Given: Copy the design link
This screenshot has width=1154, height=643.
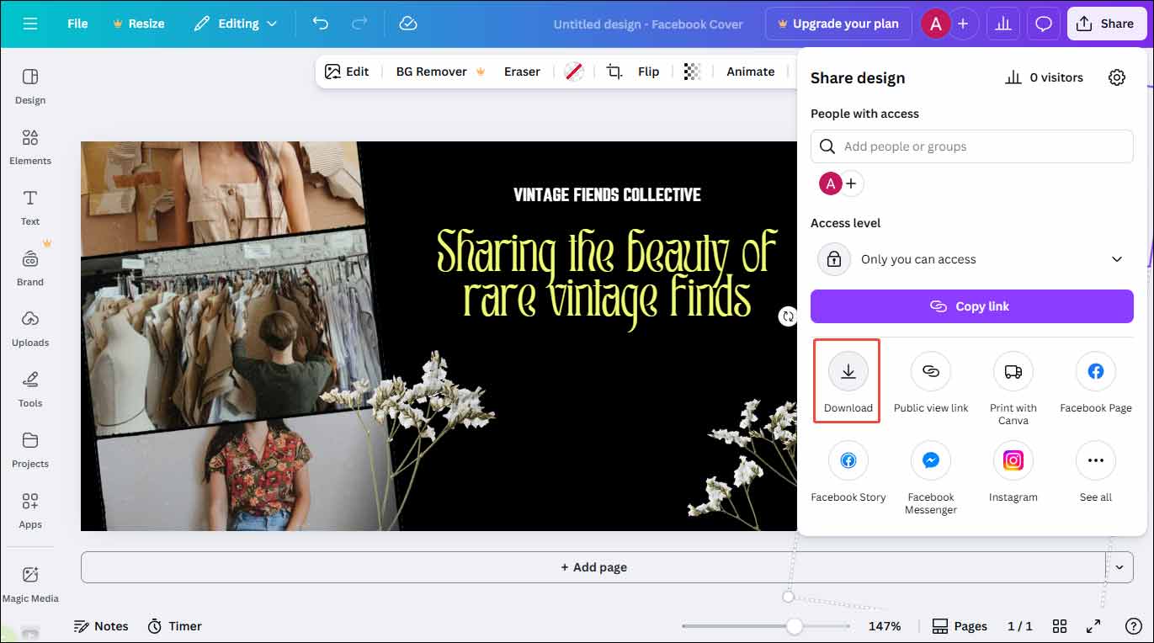Looking at the screenshot, I should (971, 306).
